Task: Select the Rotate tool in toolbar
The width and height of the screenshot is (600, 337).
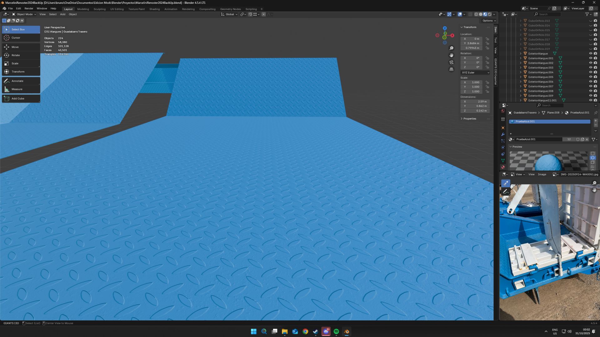Action: click(15, 55)
